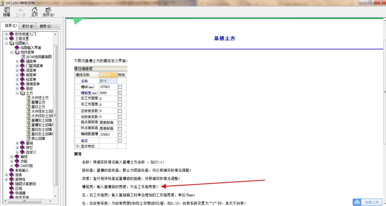Image resolution: width=386 pixels, height=206 pixels.
Task: Switch to the 目录 tab
Action: coord(10,26)
